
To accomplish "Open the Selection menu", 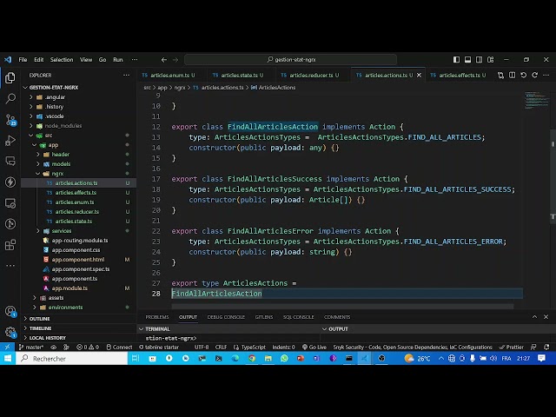I will [x=62, y=60].
